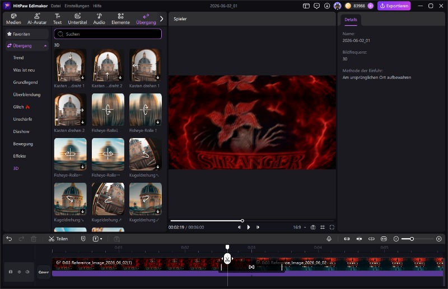Switch to the Text tab
Viewport: 448px width, 289px height.
57,19
